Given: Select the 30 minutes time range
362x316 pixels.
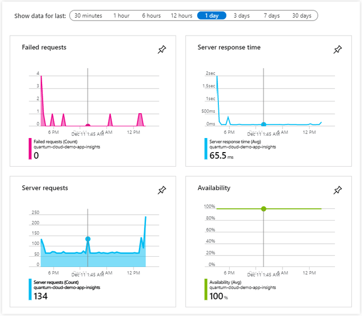Looking at the screenshot, I should pos(88,16).
